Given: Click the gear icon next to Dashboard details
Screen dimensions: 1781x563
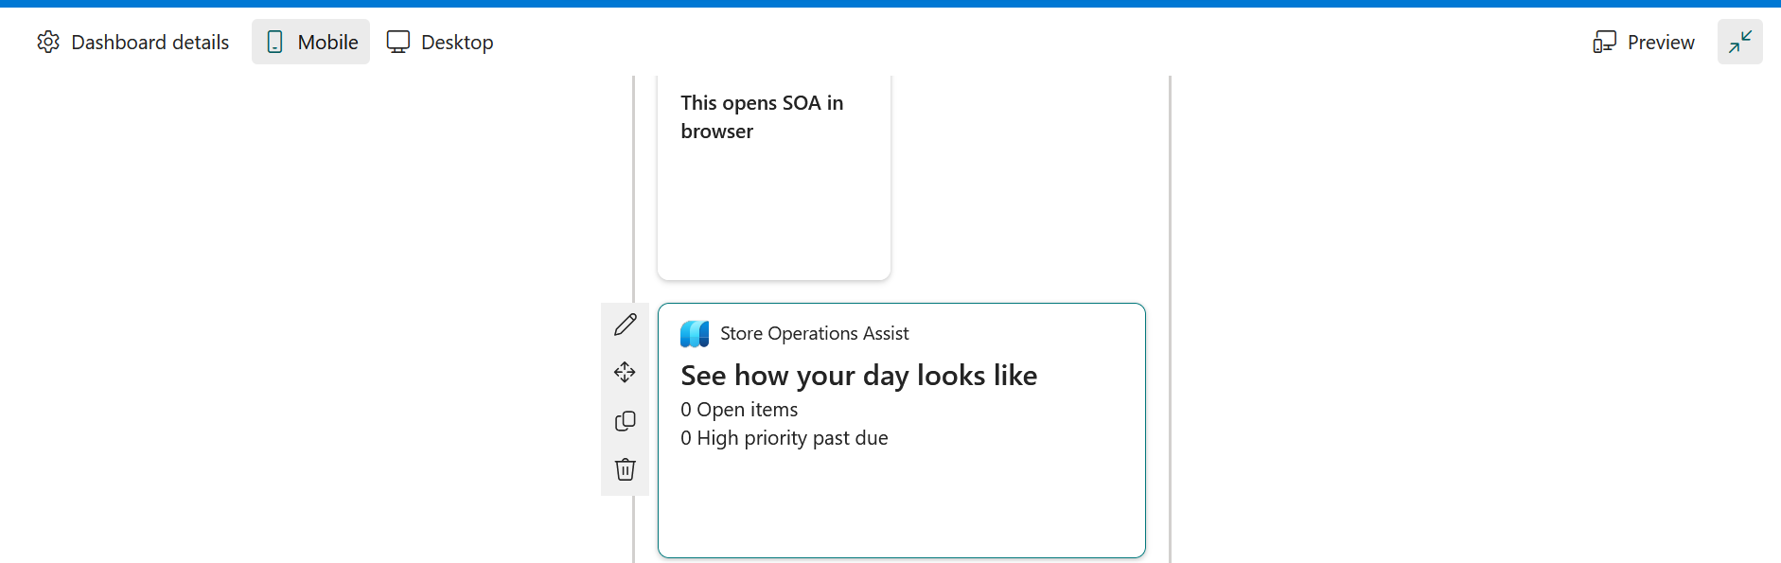Looking at the screenshot, I should click(x=48, y=42).
